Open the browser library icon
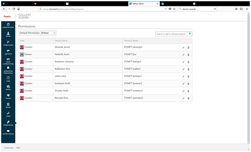Image resolution: width=251 pixels, height=152 pixels. coord(236,9)
